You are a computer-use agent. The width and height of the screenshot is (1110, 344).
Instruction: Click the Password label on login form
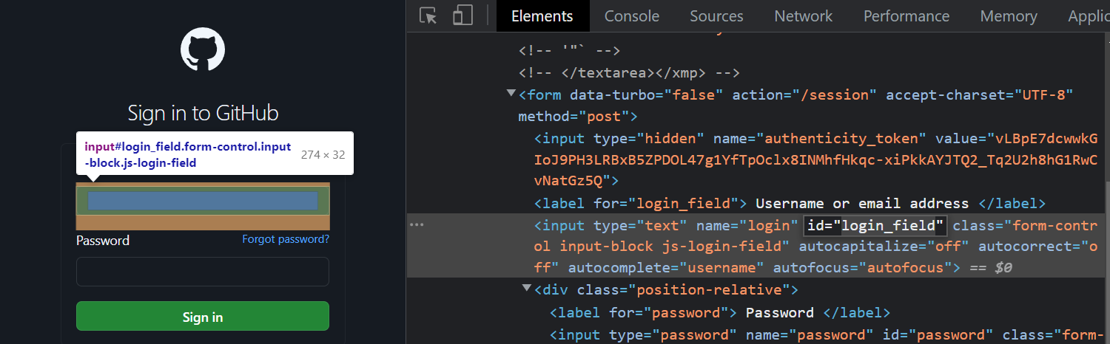click(103, 240)
